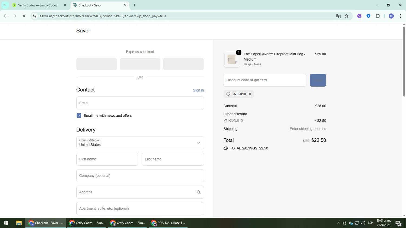Remove the KNOJI10 discount code

(x=250, y=94)
